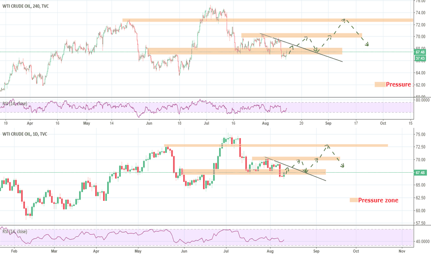Click the Mar label on the 1D chart time axis

click(x=54, y=251)
